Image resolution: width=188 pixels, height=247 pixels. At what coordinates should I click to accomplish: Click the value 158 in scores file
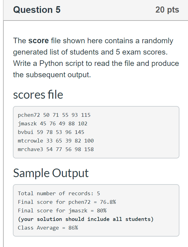tap(89, 149)
